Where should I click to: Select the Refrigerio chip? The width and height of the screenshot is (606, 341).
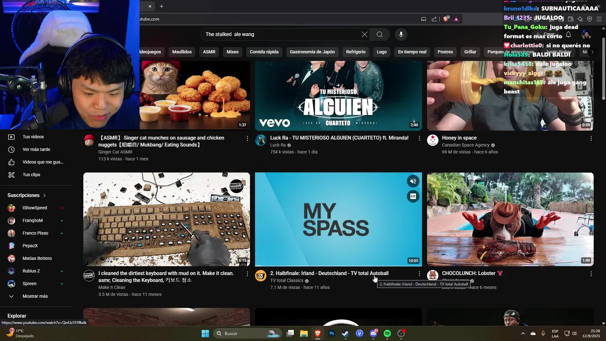pyautogui.click(x=356, y=52)
